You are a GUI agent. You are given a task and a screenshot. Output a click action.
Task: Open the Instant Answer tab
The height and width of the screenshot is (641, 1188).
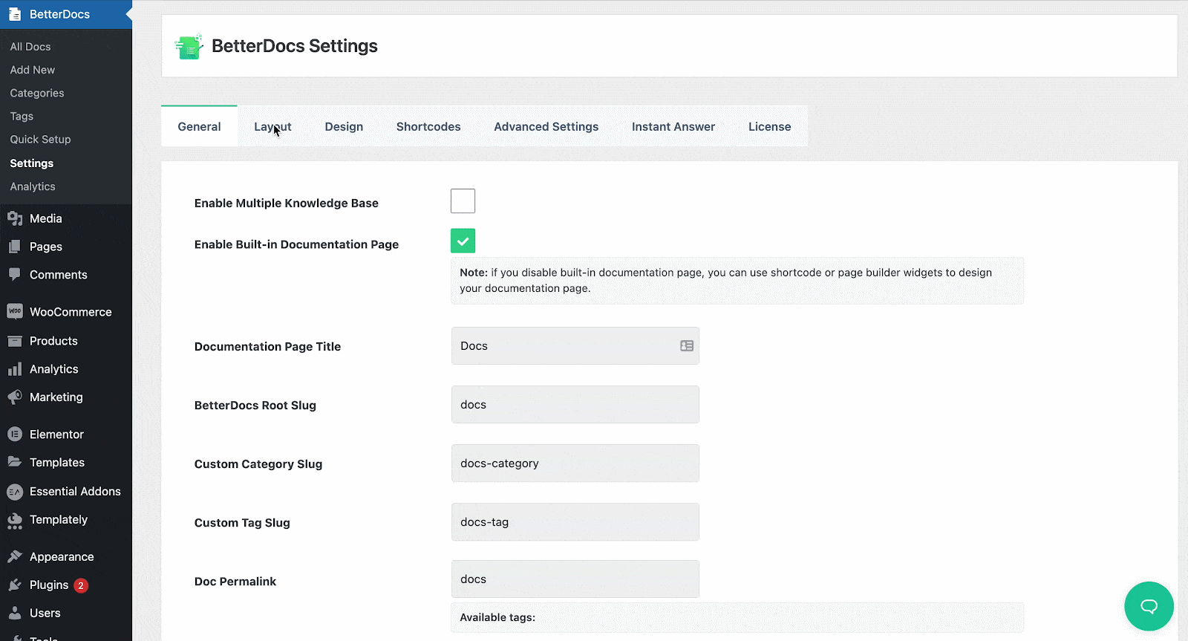tap(673, 126)
